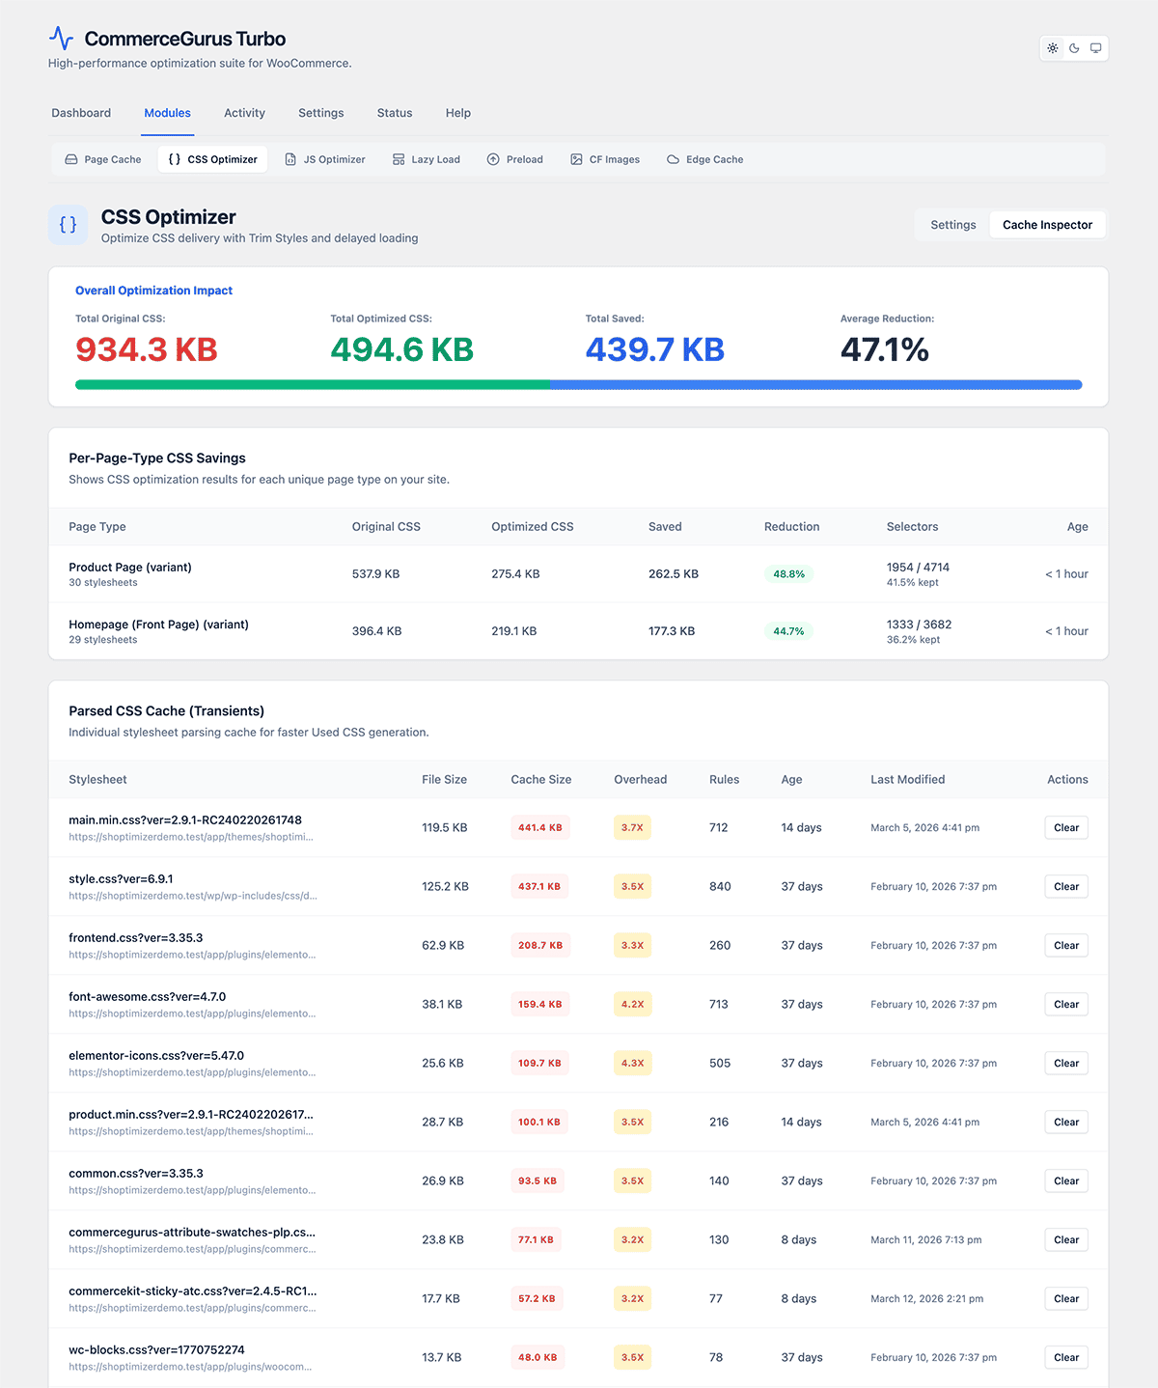Click the Cache Size column header
The image size is (1158, 1388).
coord(541,780)
